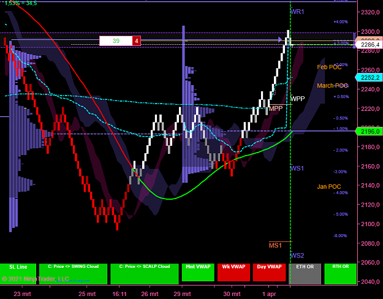Click the MPP pivot label
The height and width of the screenshot is (299, 383).
[276, 108]
